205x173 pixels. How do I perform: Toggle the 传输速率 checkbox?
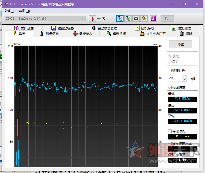point(170,88)
